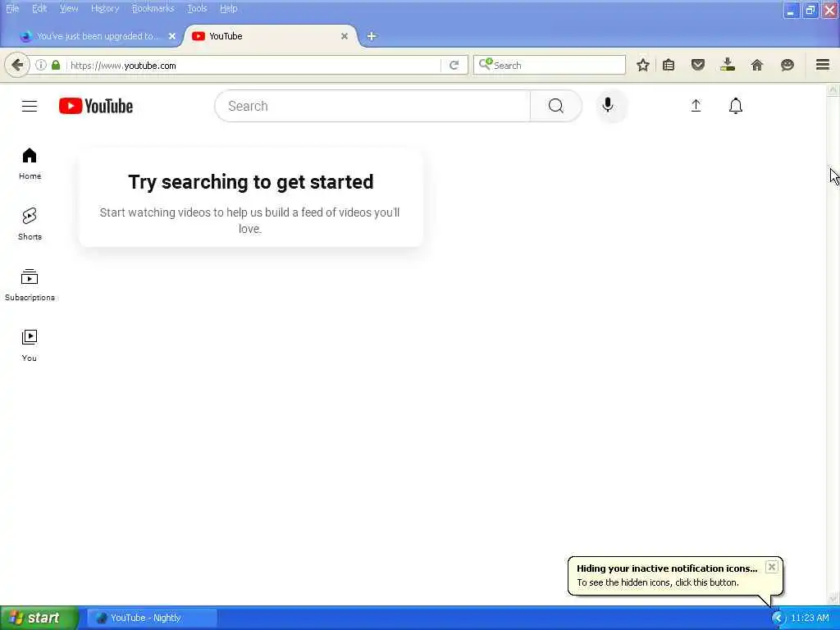The width and height of the screenshot is (840, 630).
Task: Click 'Start watching videos' description text
Action: pyautogui.click(x=249, y=220)
